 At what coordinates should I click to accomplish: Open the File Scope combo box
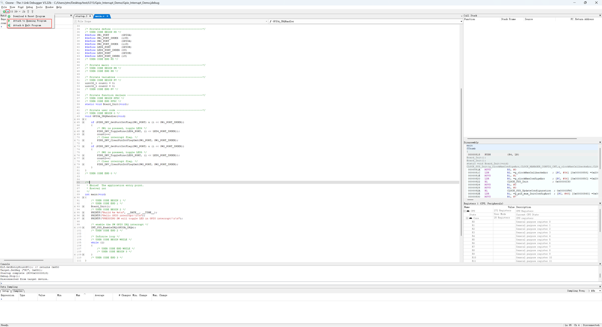click(172, 21)
